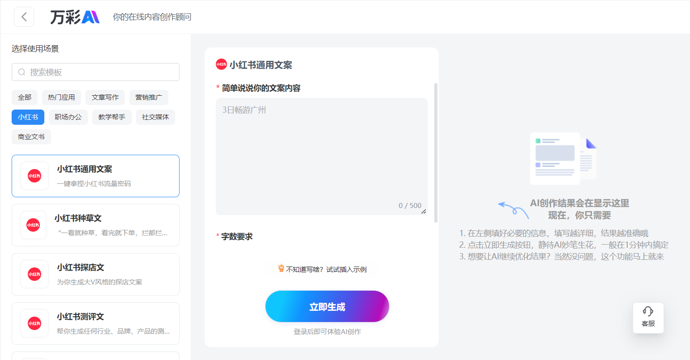Screen dimensions: 690x360
Task: Click the 小红书探店文 card's red icon
Action: click(34, 274)
